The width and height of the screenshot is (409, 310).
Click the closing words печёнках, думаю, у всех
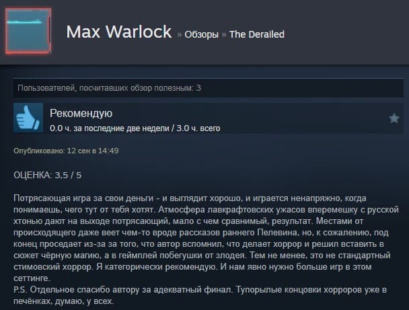point(64,301)
